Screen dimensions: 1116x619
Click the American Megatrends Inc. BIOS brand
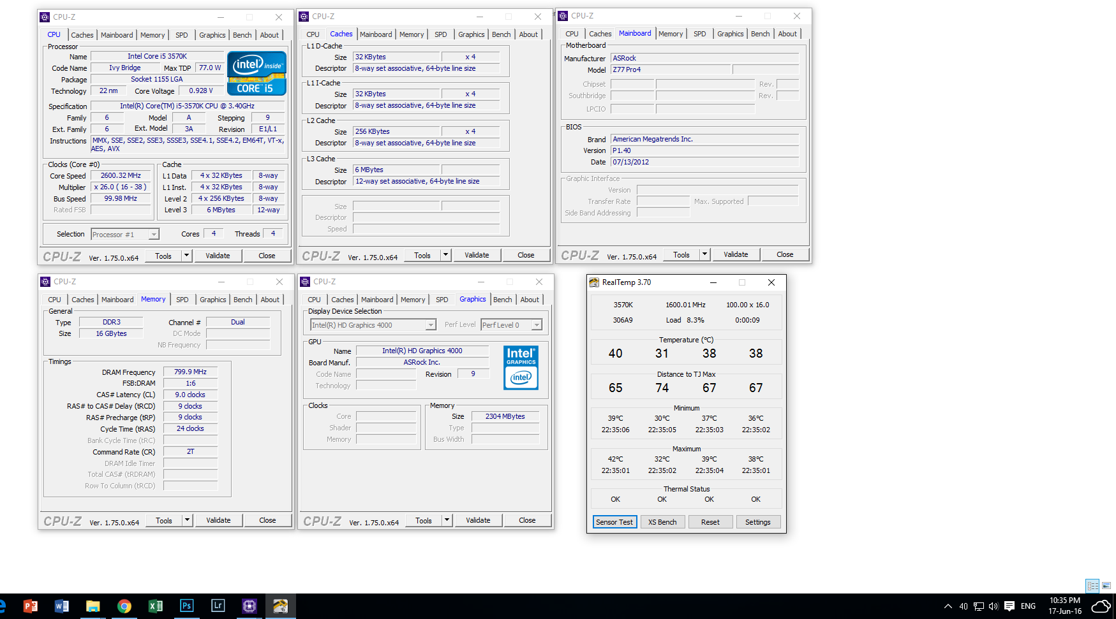coord(704,139)
